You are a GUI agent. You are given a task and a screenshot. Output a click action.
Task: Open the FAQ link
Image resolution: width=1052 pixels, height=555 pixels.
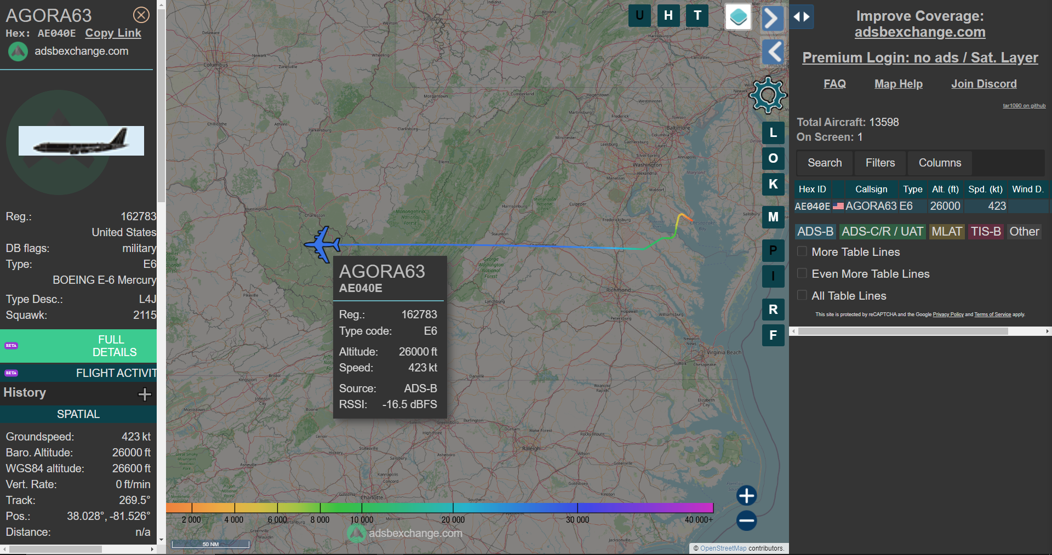click(834, 84)
